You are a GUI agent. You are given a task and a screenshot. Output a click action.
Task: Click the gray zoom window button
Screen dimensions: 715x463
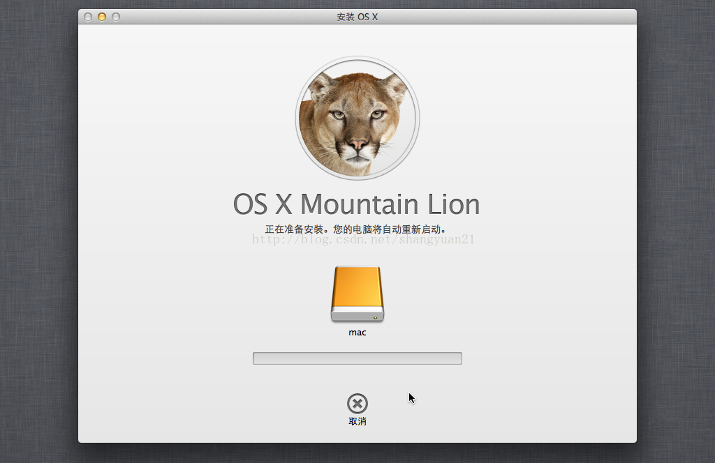tap(116, 17)
